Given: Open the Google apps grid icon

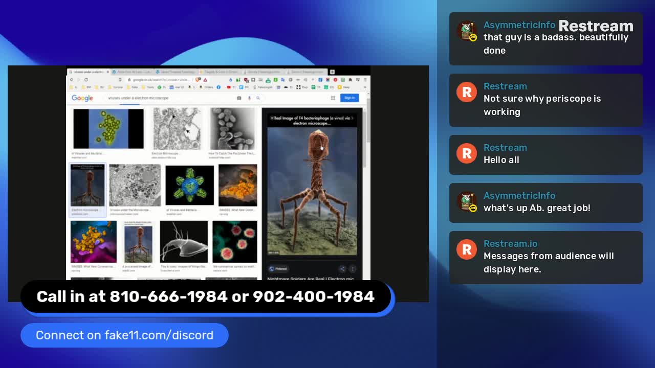Looking at the screenshot, I should 333,98.
